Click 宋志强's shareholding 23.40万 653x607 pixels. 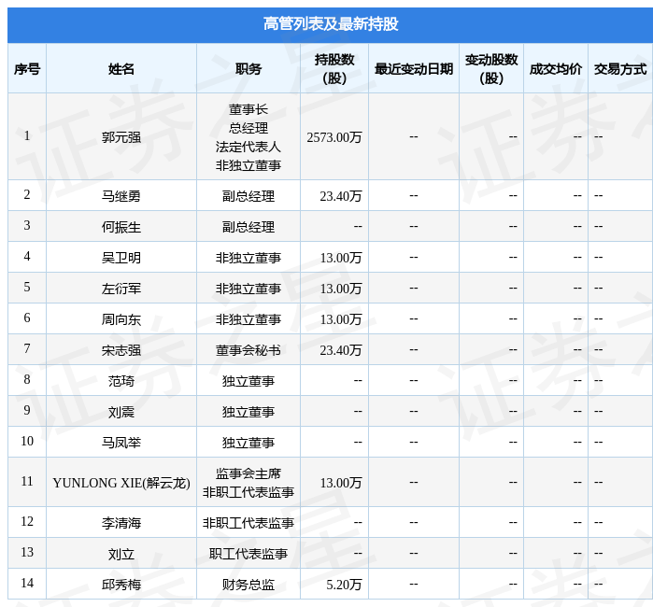click(341, 350)
